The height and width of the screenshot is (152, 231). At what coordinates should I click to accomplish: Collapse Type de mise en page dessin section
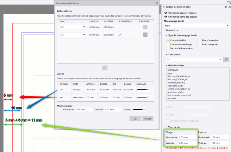[167, 35]
